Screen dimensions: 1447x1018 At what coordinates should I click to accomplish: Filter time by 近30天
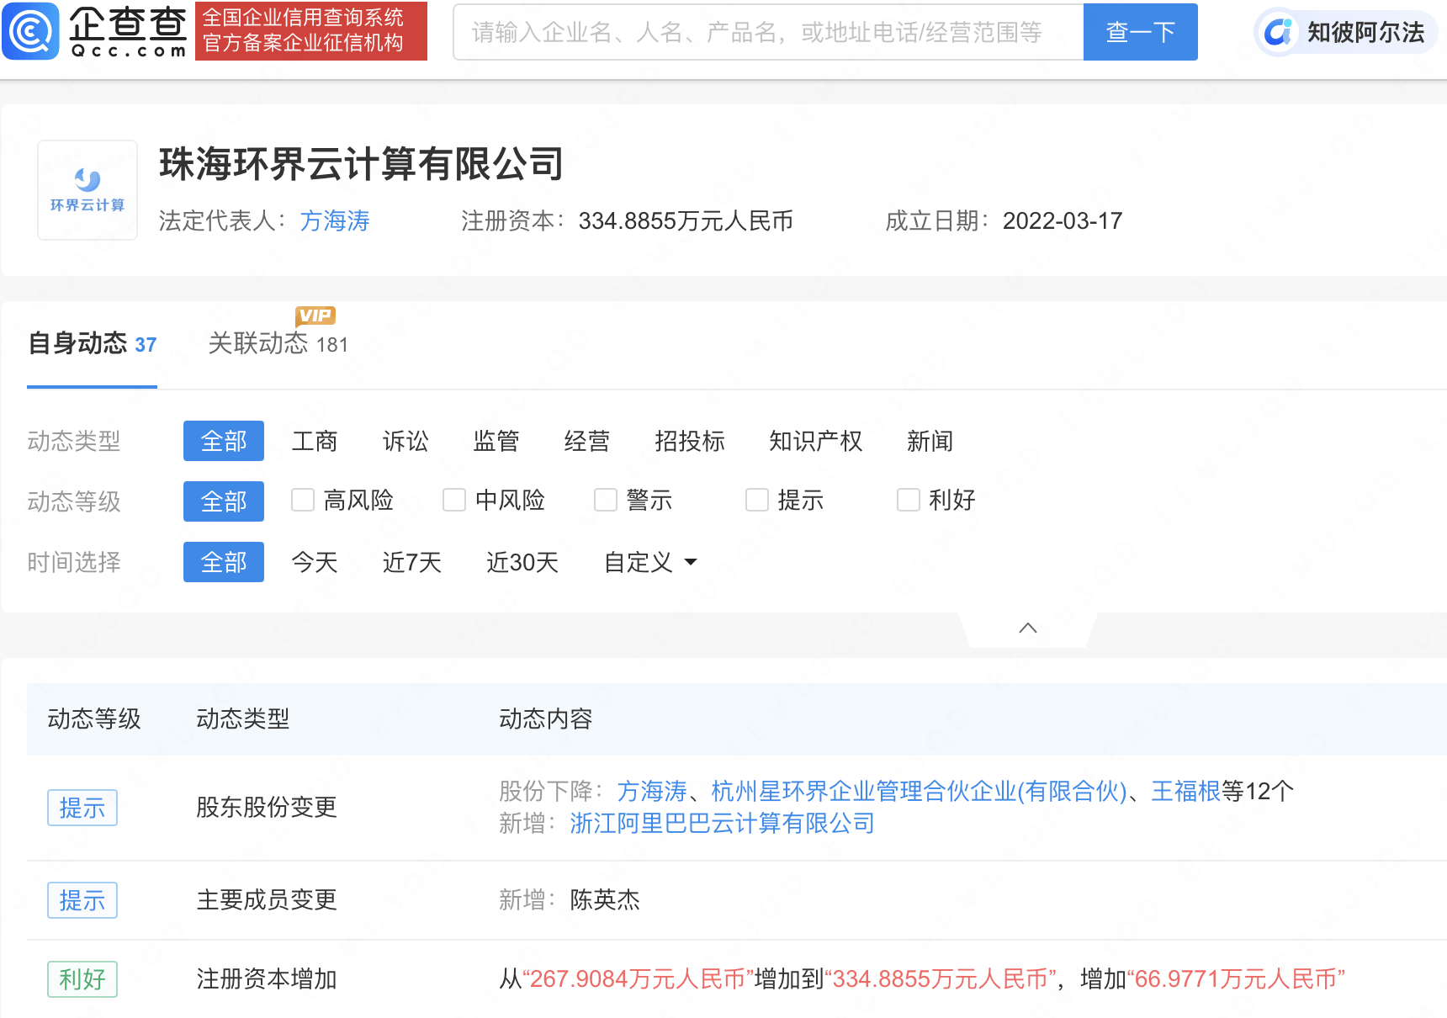click(x=522, y=562)
